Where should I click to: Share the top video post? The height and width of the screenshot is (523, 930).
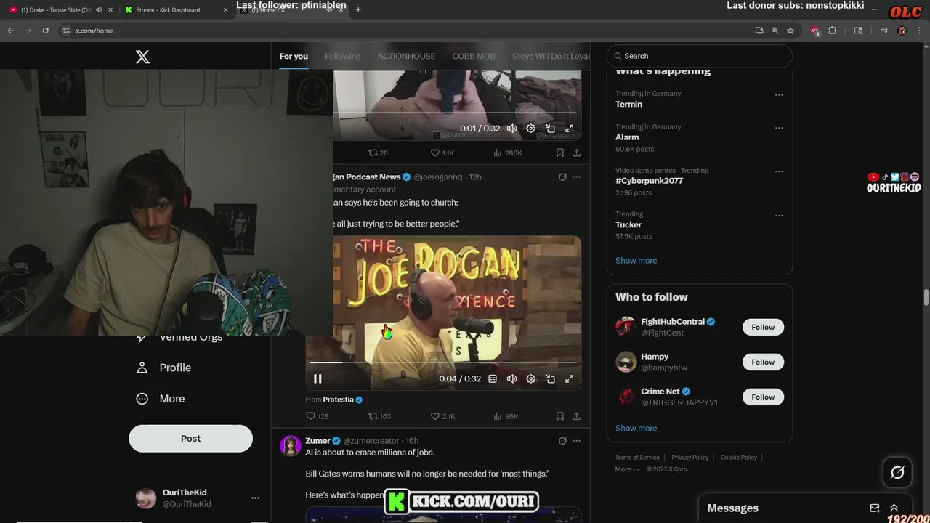point(576,153)
